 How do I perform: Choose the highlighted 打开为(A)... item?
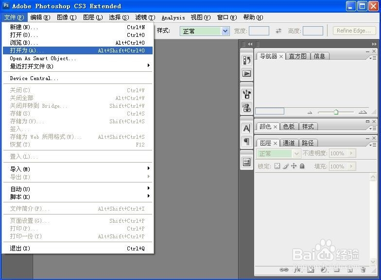click(78, 50)
